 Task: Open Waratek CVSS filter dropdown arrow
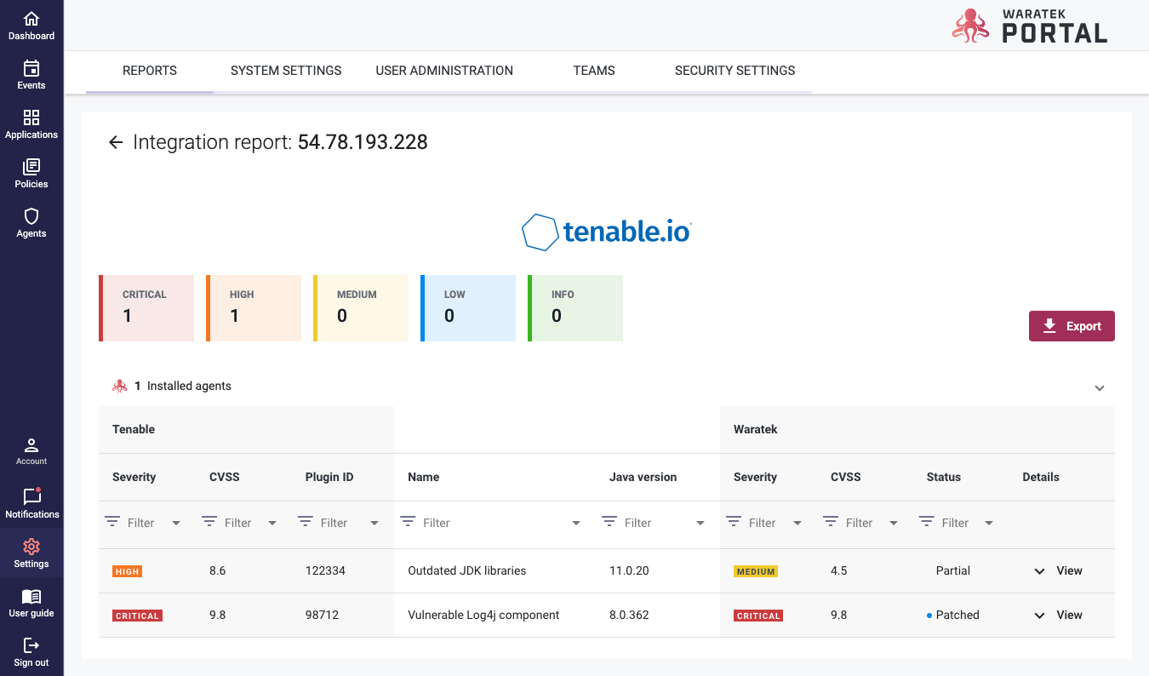pos(894,523)
